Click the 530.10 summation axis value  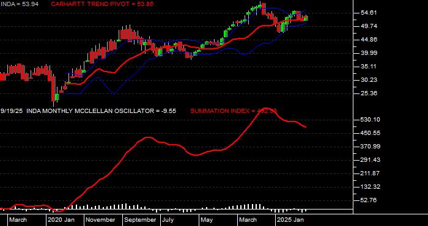click(x=371, y=120)
